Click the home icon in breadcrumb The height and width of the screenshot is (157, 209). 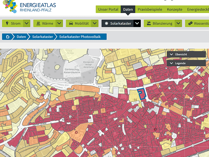click(x=8, y=37)
